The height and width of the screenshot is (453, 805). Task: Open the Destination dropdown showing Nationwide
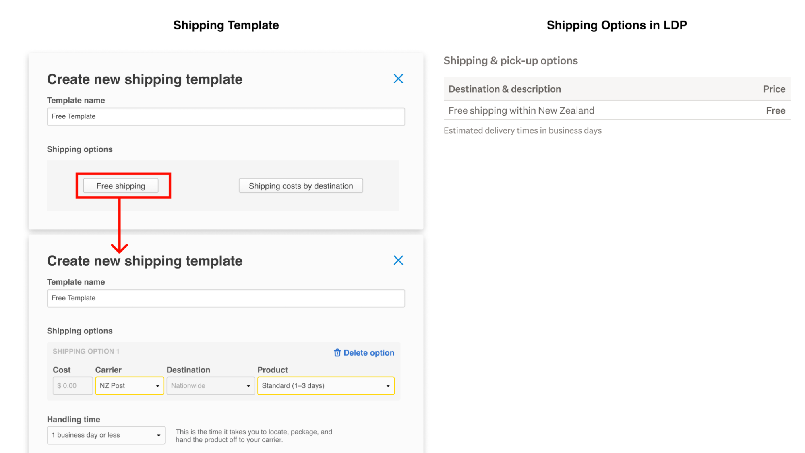[x=210, y=385]
